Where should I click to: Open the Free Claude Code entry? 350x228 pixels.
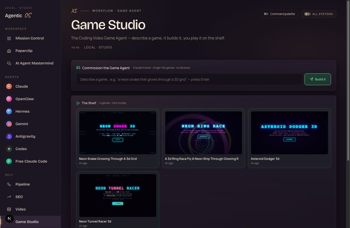30,161
